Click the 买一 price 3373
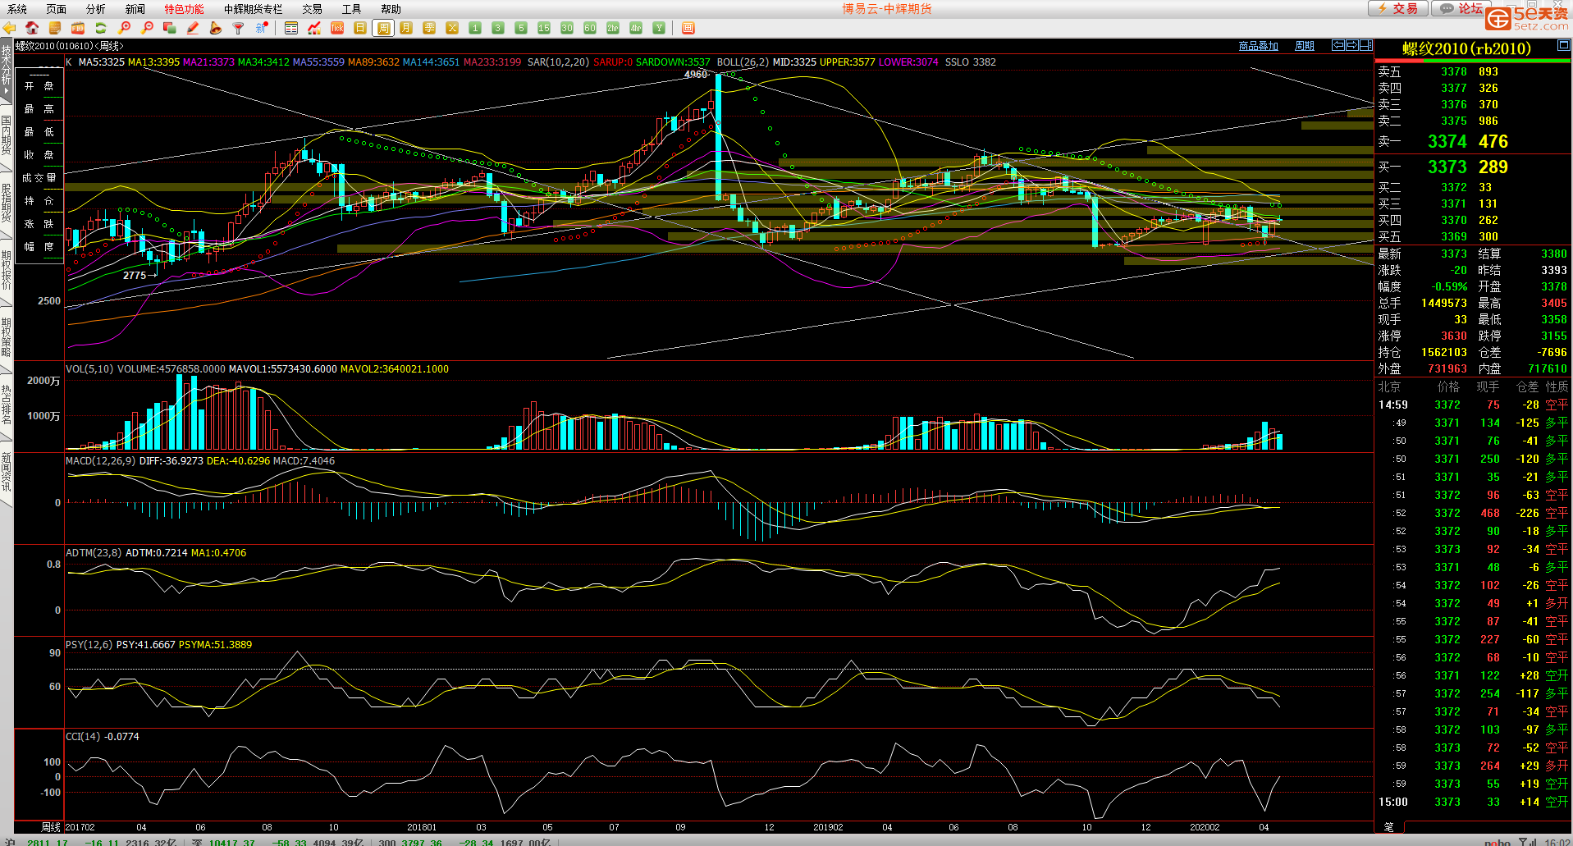Image resolution: width=1573 pixels, height=846 pixels. (1447, 167)
